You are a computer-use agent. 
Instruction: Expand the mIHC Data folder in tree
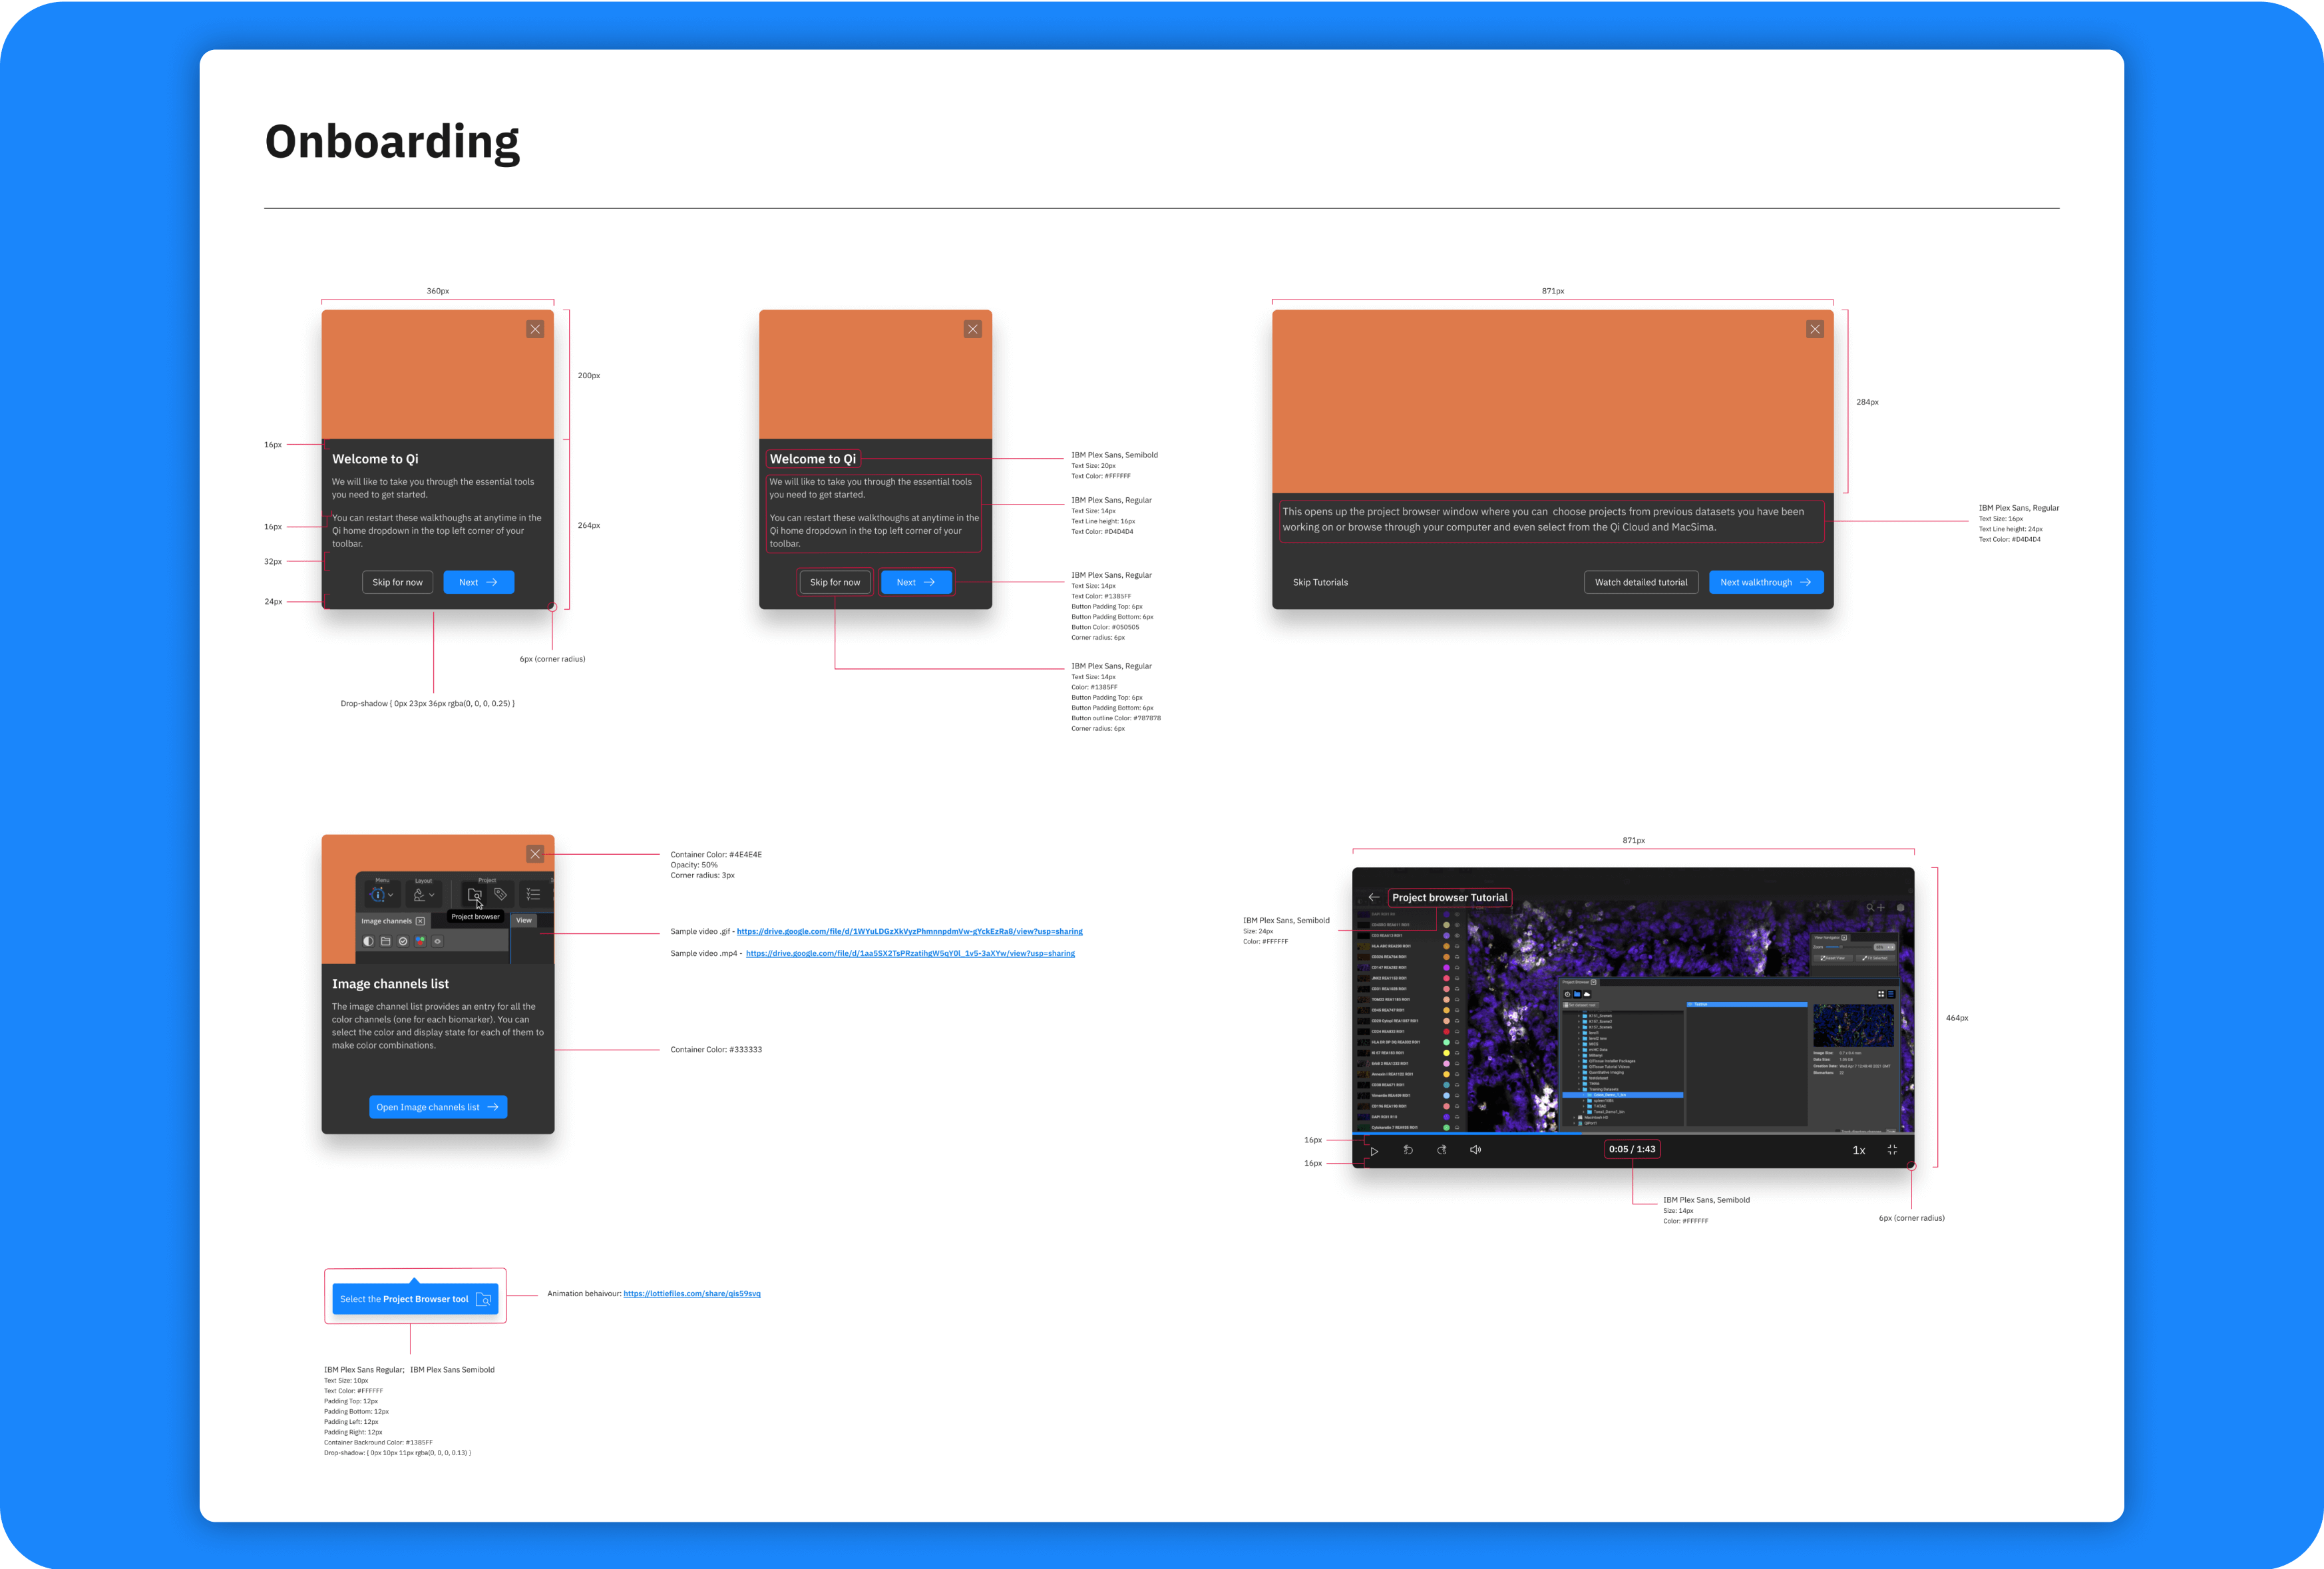(x=1579, y=1050)
